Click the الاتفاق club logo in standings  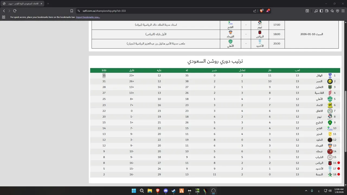click(330, 111)
